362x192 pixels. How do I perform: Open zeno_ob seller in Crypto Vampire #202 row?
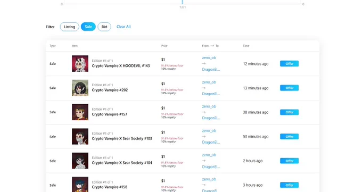(x=209, y=82)
